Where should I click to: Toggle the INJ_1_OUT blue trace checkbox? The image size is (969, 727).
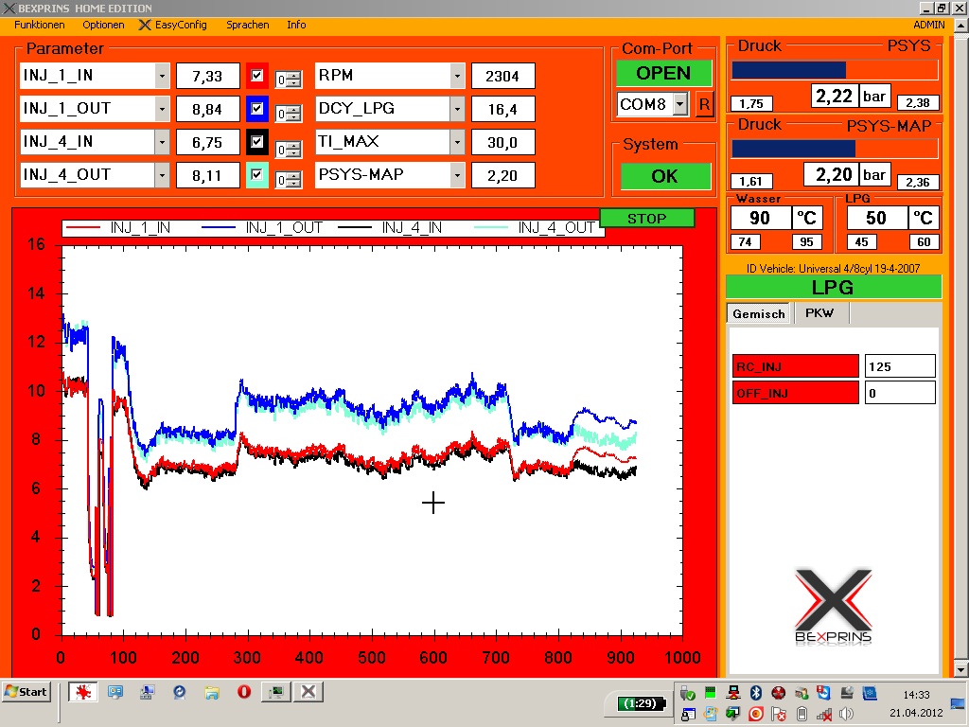[x=256, y=109]
